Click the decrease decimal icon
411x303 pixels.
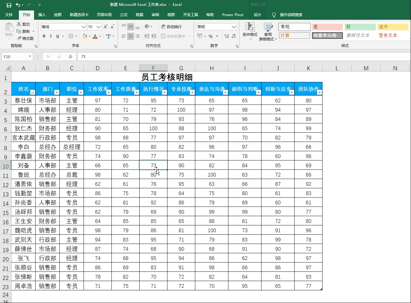pos(234,36)
